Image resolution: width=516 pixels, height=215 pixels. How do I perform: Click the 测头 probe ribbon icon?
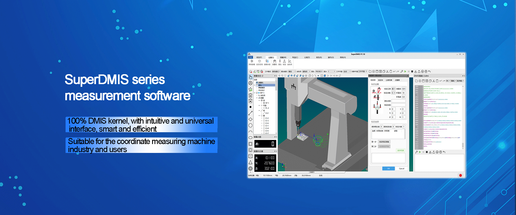click(x=280, y=62)
